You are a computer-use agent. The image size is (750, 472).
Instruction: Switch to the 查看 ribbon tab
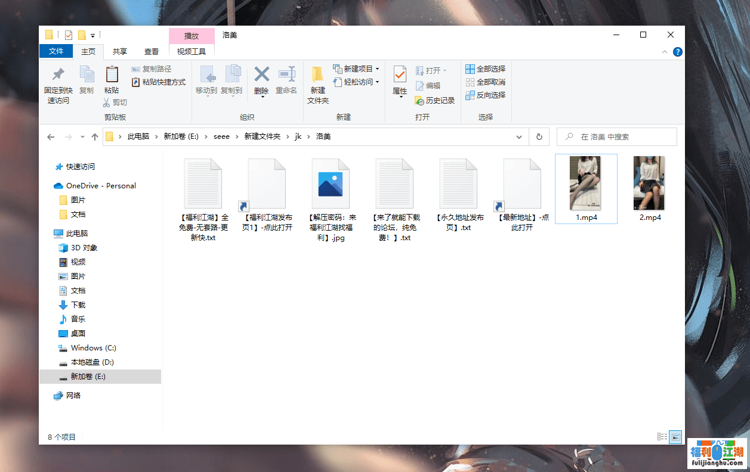(151, 51)
